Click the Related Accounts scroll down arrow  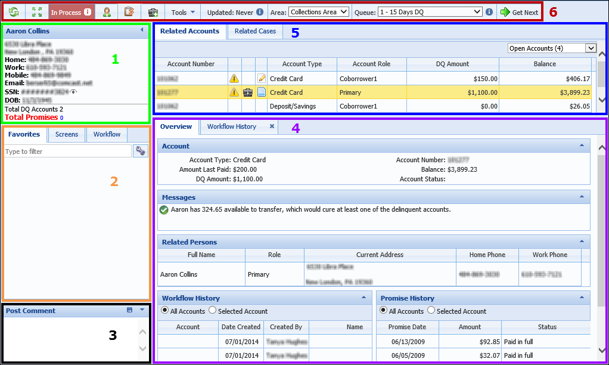click(x=602, y=100)
